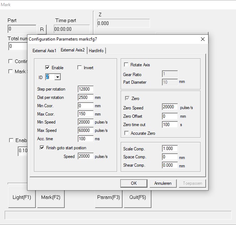Check the Accurate Zero checkbox
236x225 pixels.
tap(126, 133)
